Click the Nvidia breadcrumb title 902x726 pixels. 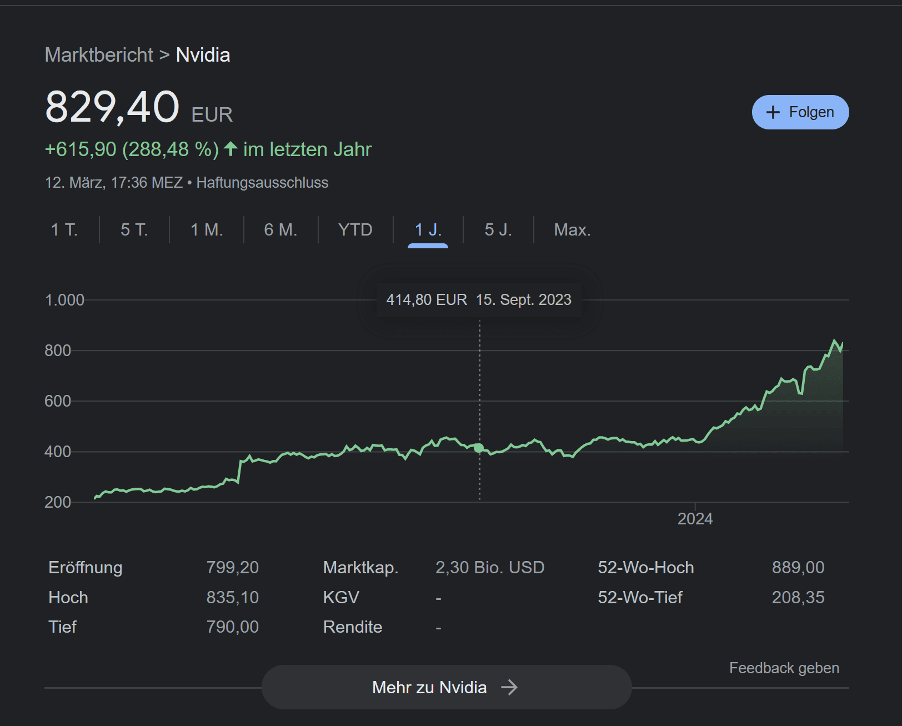203,55
